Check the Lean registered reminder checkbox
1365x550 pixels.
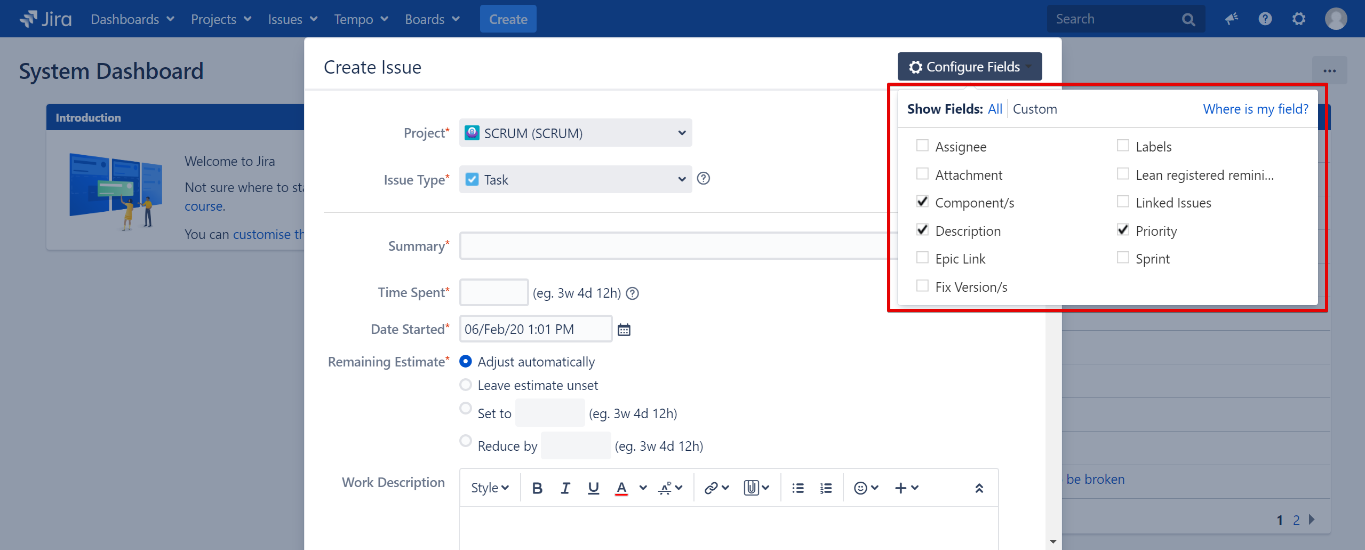[1123, 174]
